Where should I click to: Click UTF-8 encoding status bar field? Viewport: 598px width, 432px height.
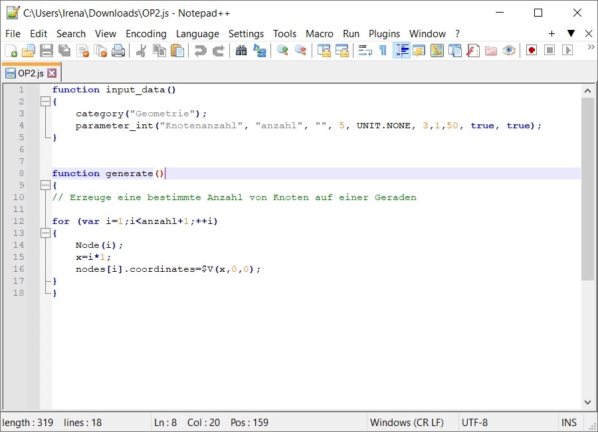point(475,423)
